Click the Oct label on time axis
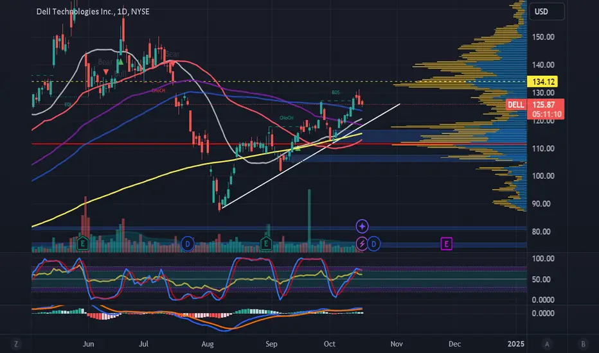The height and width of the screenshot is (353, 599). pos(329,344)
